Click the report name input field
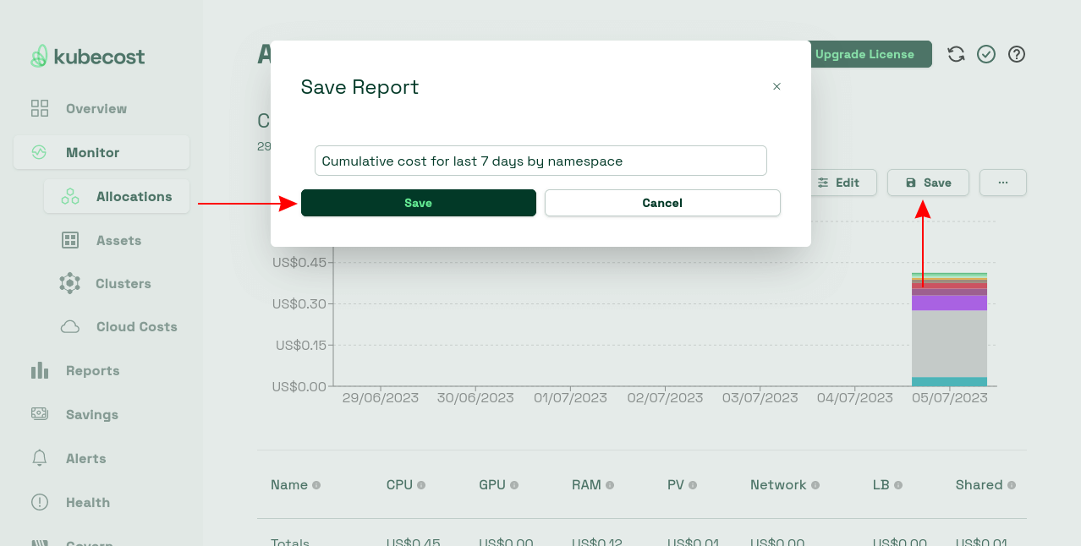 point(540,161)
